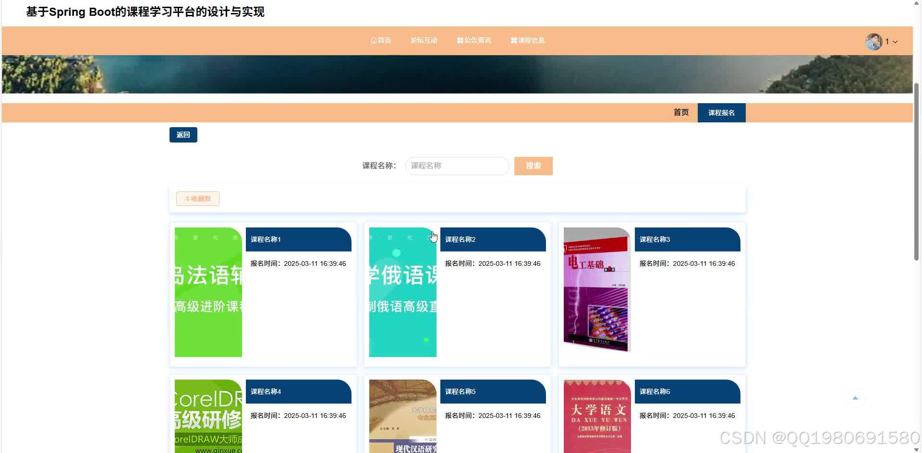Image resolution: width=922 pixels, height=453 pixels.
Task: Switch to the 课程报名 tab
Action: pos(721,112)
